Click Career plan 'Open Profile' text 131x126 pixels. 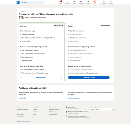pos(26,41)
